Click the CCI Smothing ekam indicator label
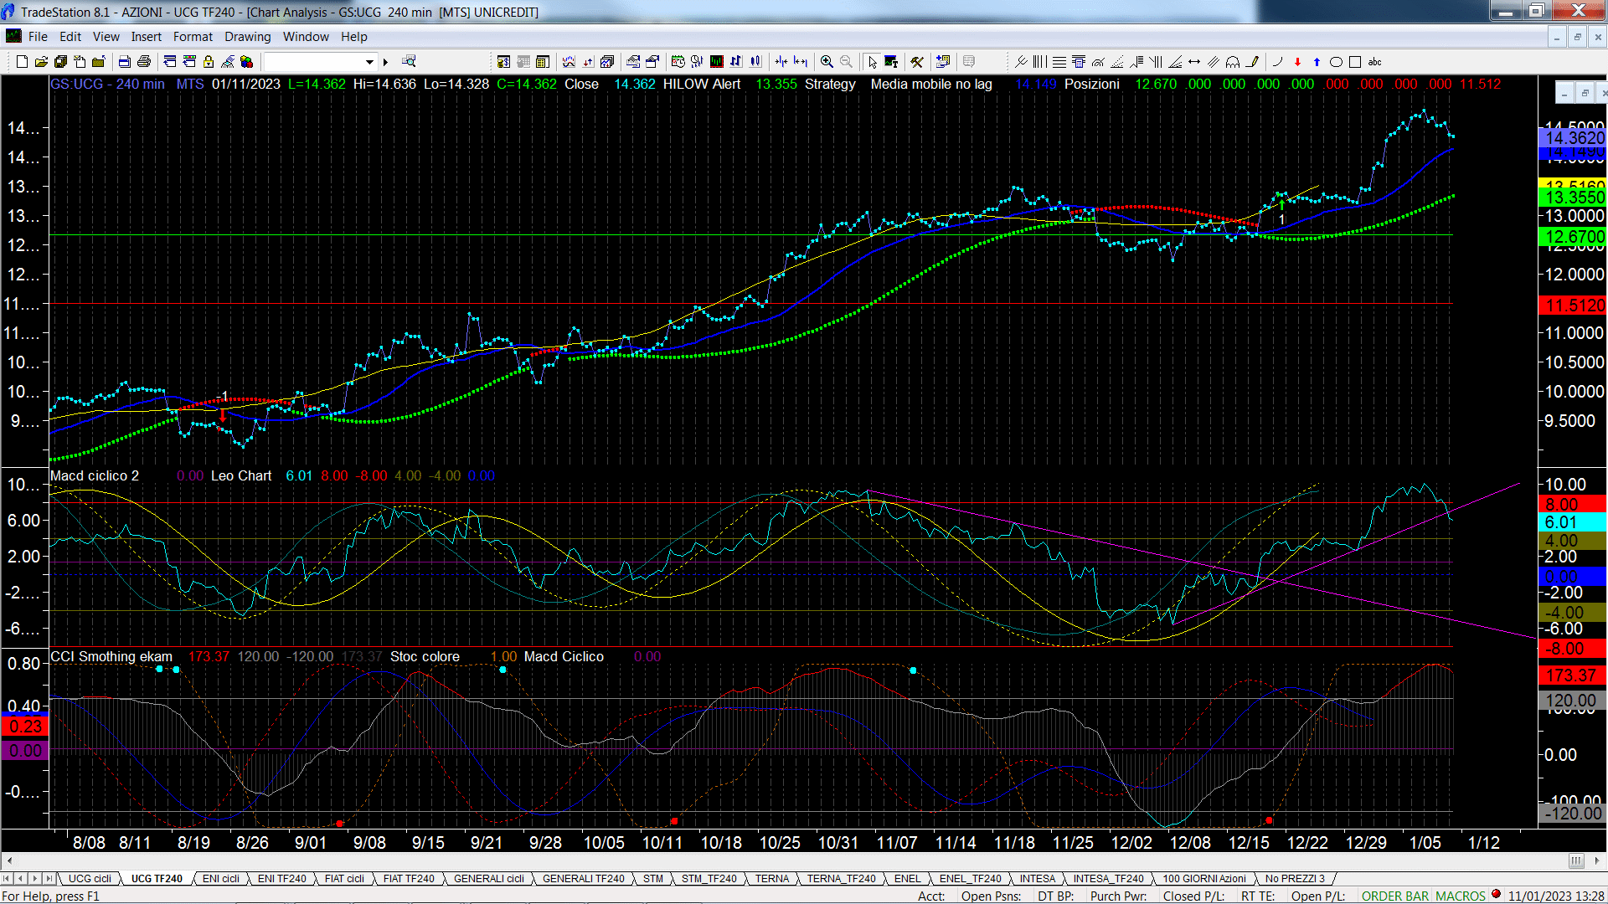Screen dimensions: 1608x904 [111, 656]
